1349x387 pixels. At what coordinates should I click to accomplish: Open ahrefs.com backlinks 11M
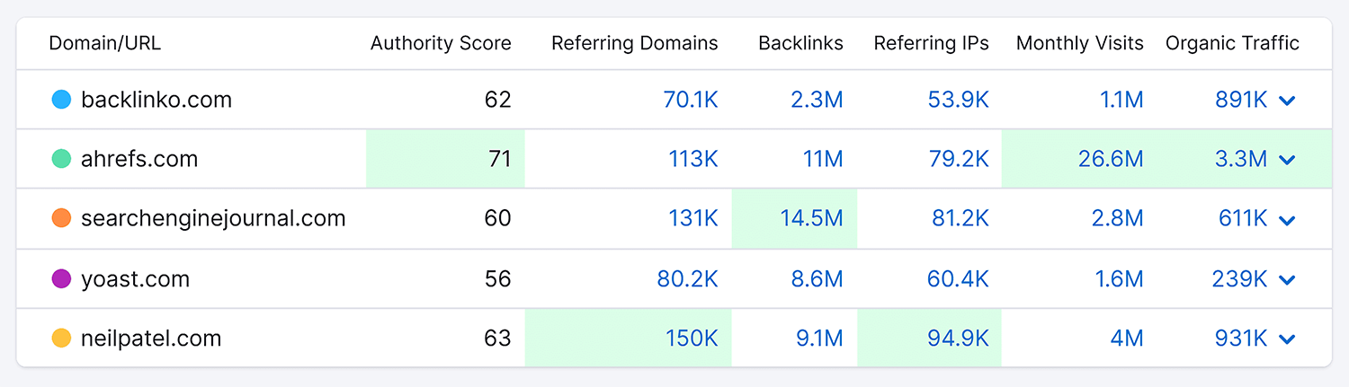pos(823,159)
